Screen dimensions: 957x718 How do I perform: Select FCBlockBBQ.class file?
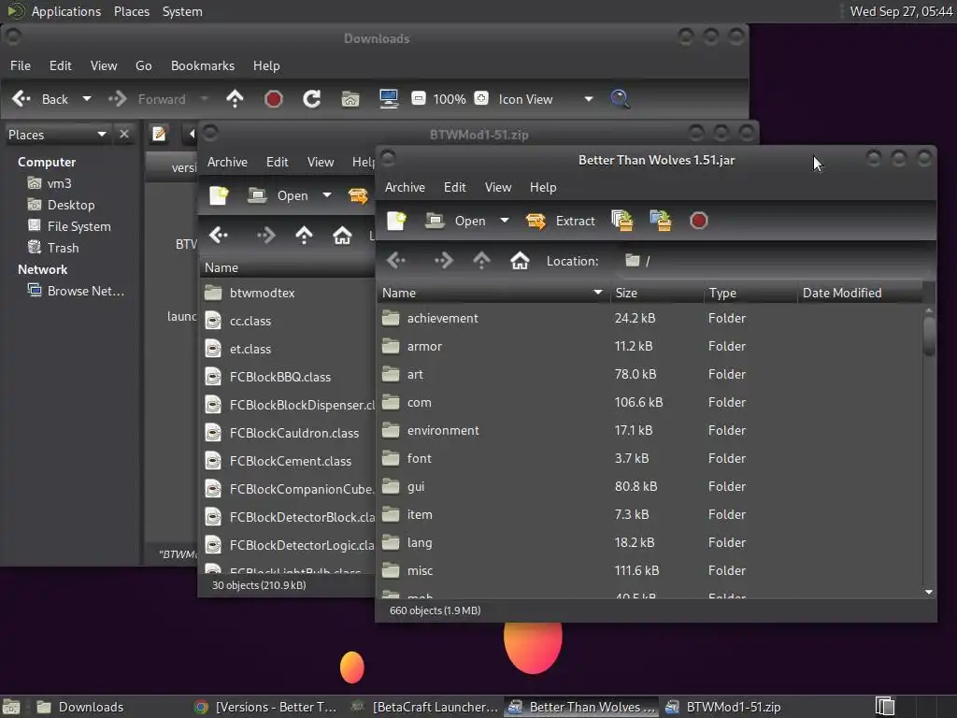(288, 378)
